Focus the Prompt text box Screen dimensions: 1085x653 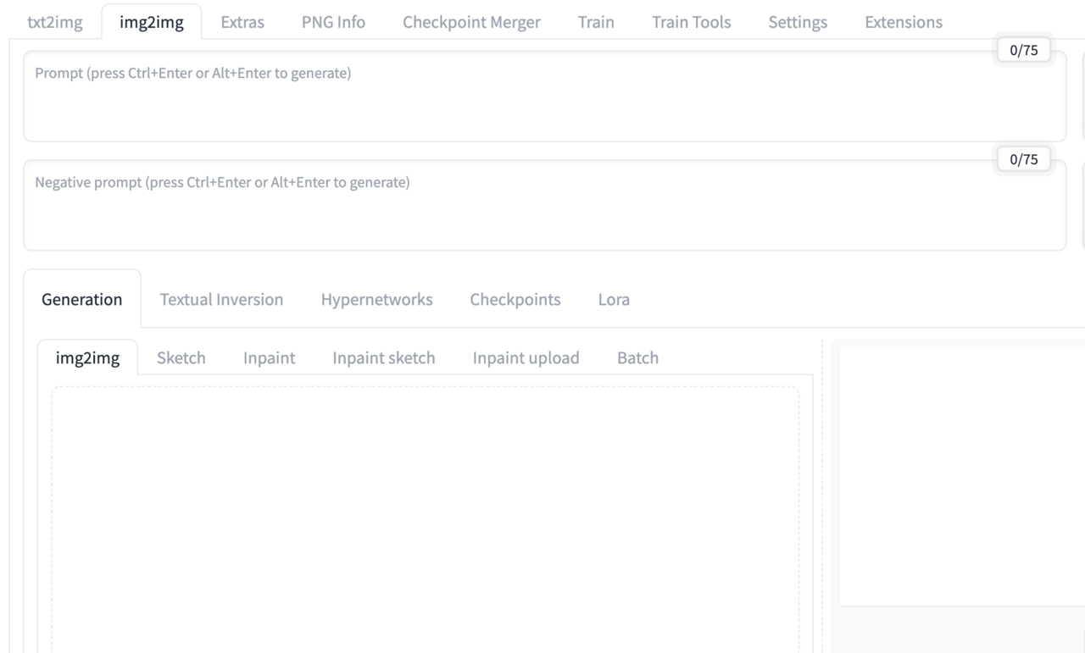pyautogui.click(x=544, y=96)
